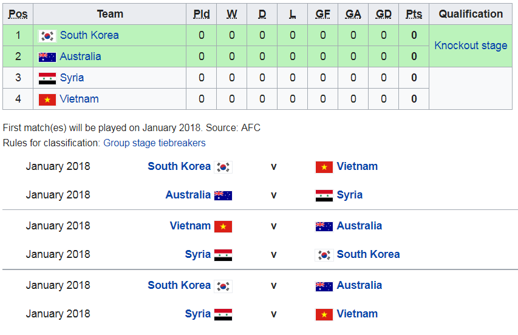The width and height of the screenshot is (518, 335).
Task: Open Vietnam link in standings table
Action: coord(80,99)
